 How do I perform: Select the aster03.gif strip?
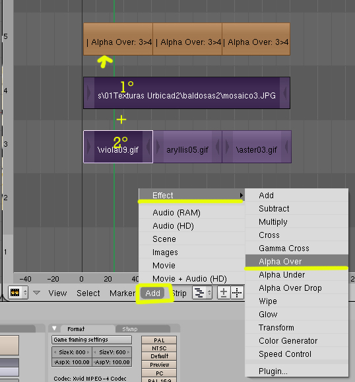point(257,147)
